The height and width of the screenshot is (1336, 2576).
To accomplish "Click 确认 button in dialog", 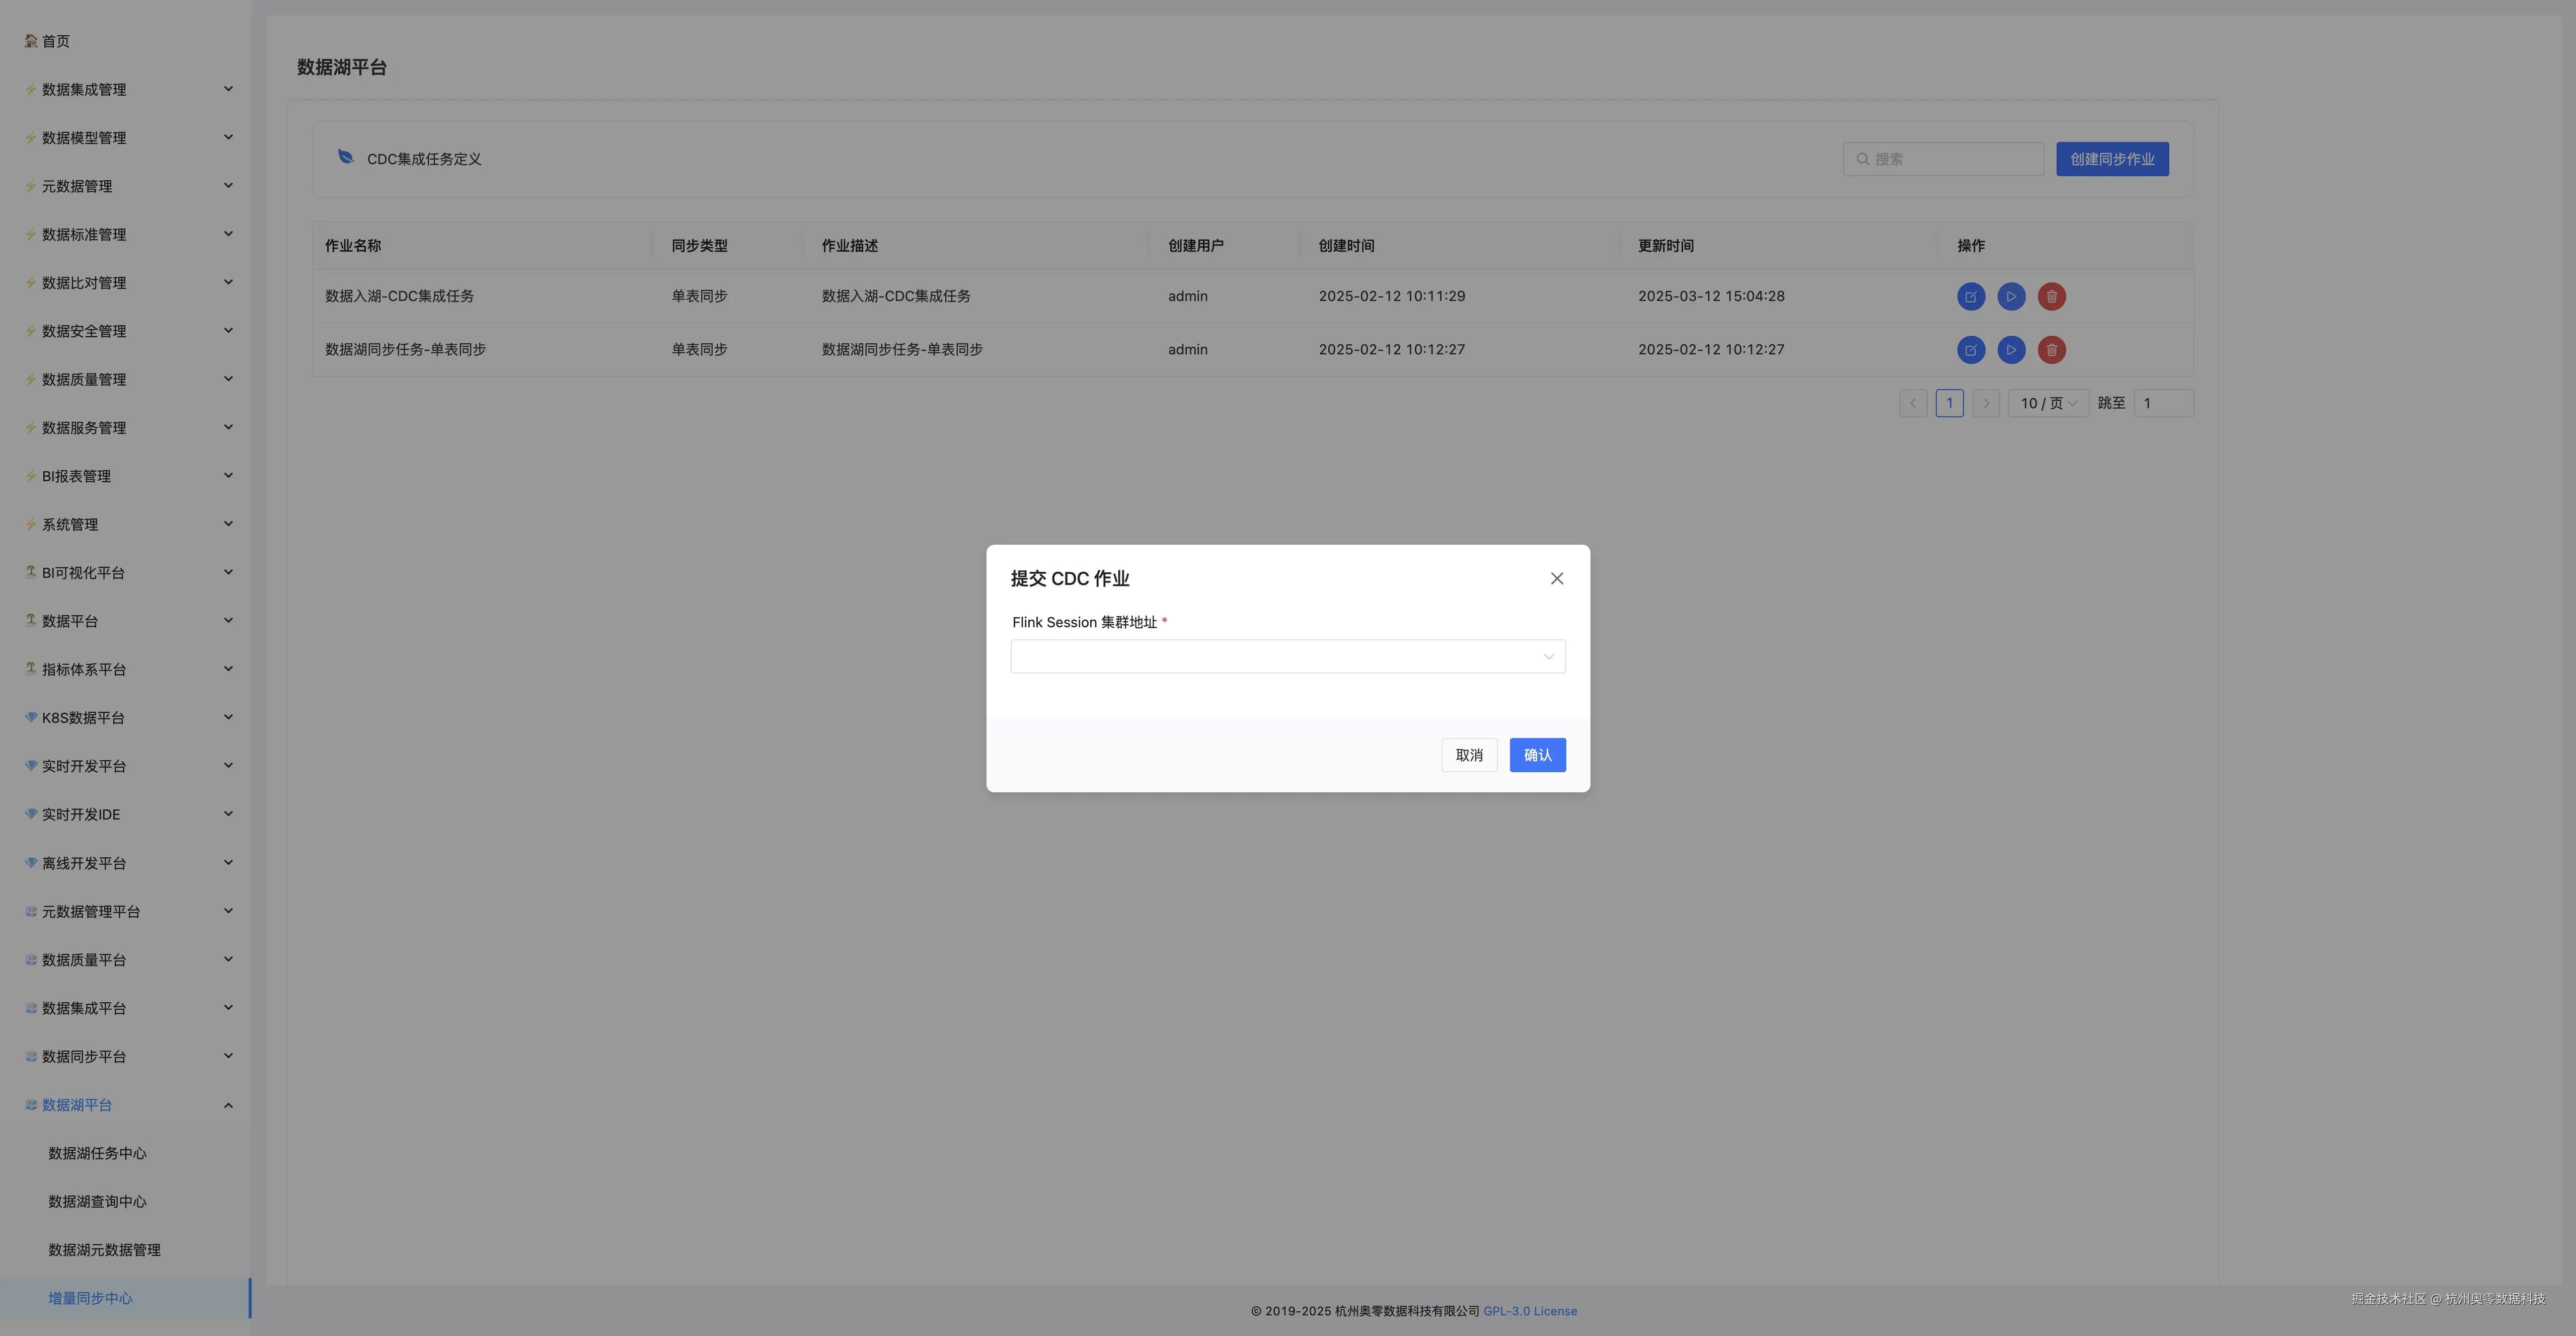I will [x=1537, y=755].
